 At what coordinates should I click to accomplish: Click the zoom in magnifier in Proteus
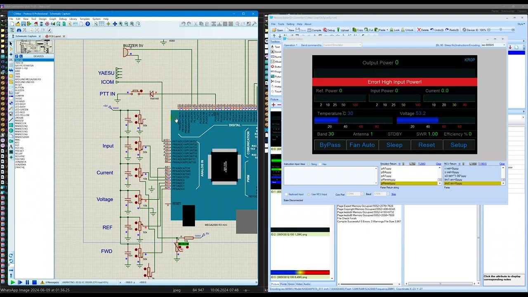click(x=120, y=24)
